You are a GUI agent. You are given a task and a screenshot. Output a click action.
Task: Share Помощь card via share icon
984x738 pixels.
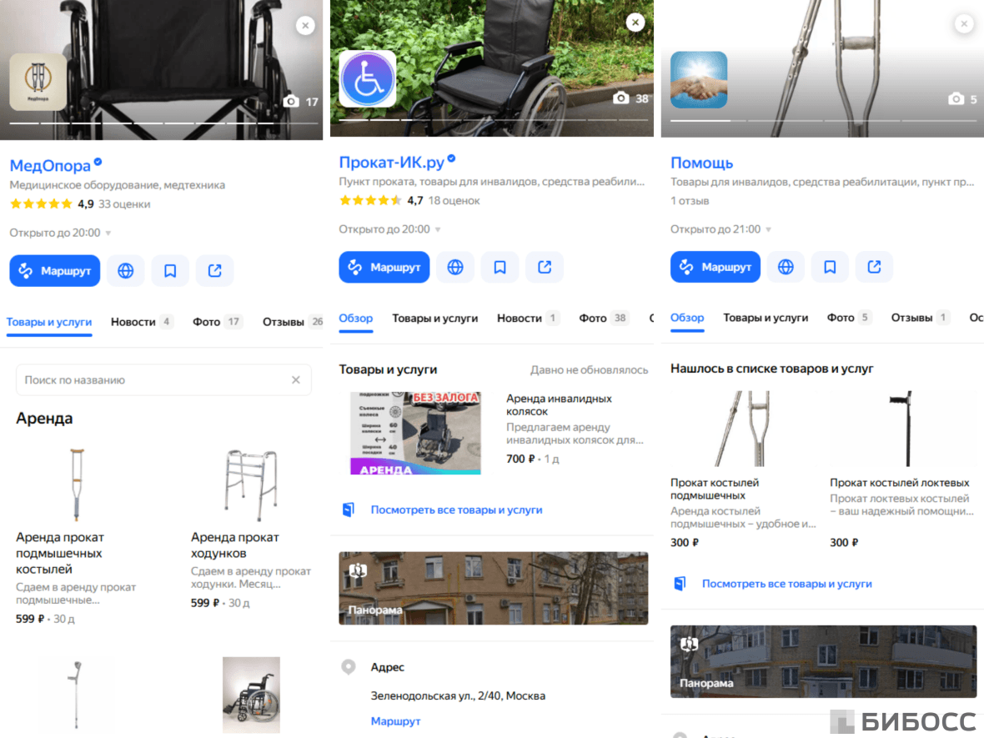874,267
